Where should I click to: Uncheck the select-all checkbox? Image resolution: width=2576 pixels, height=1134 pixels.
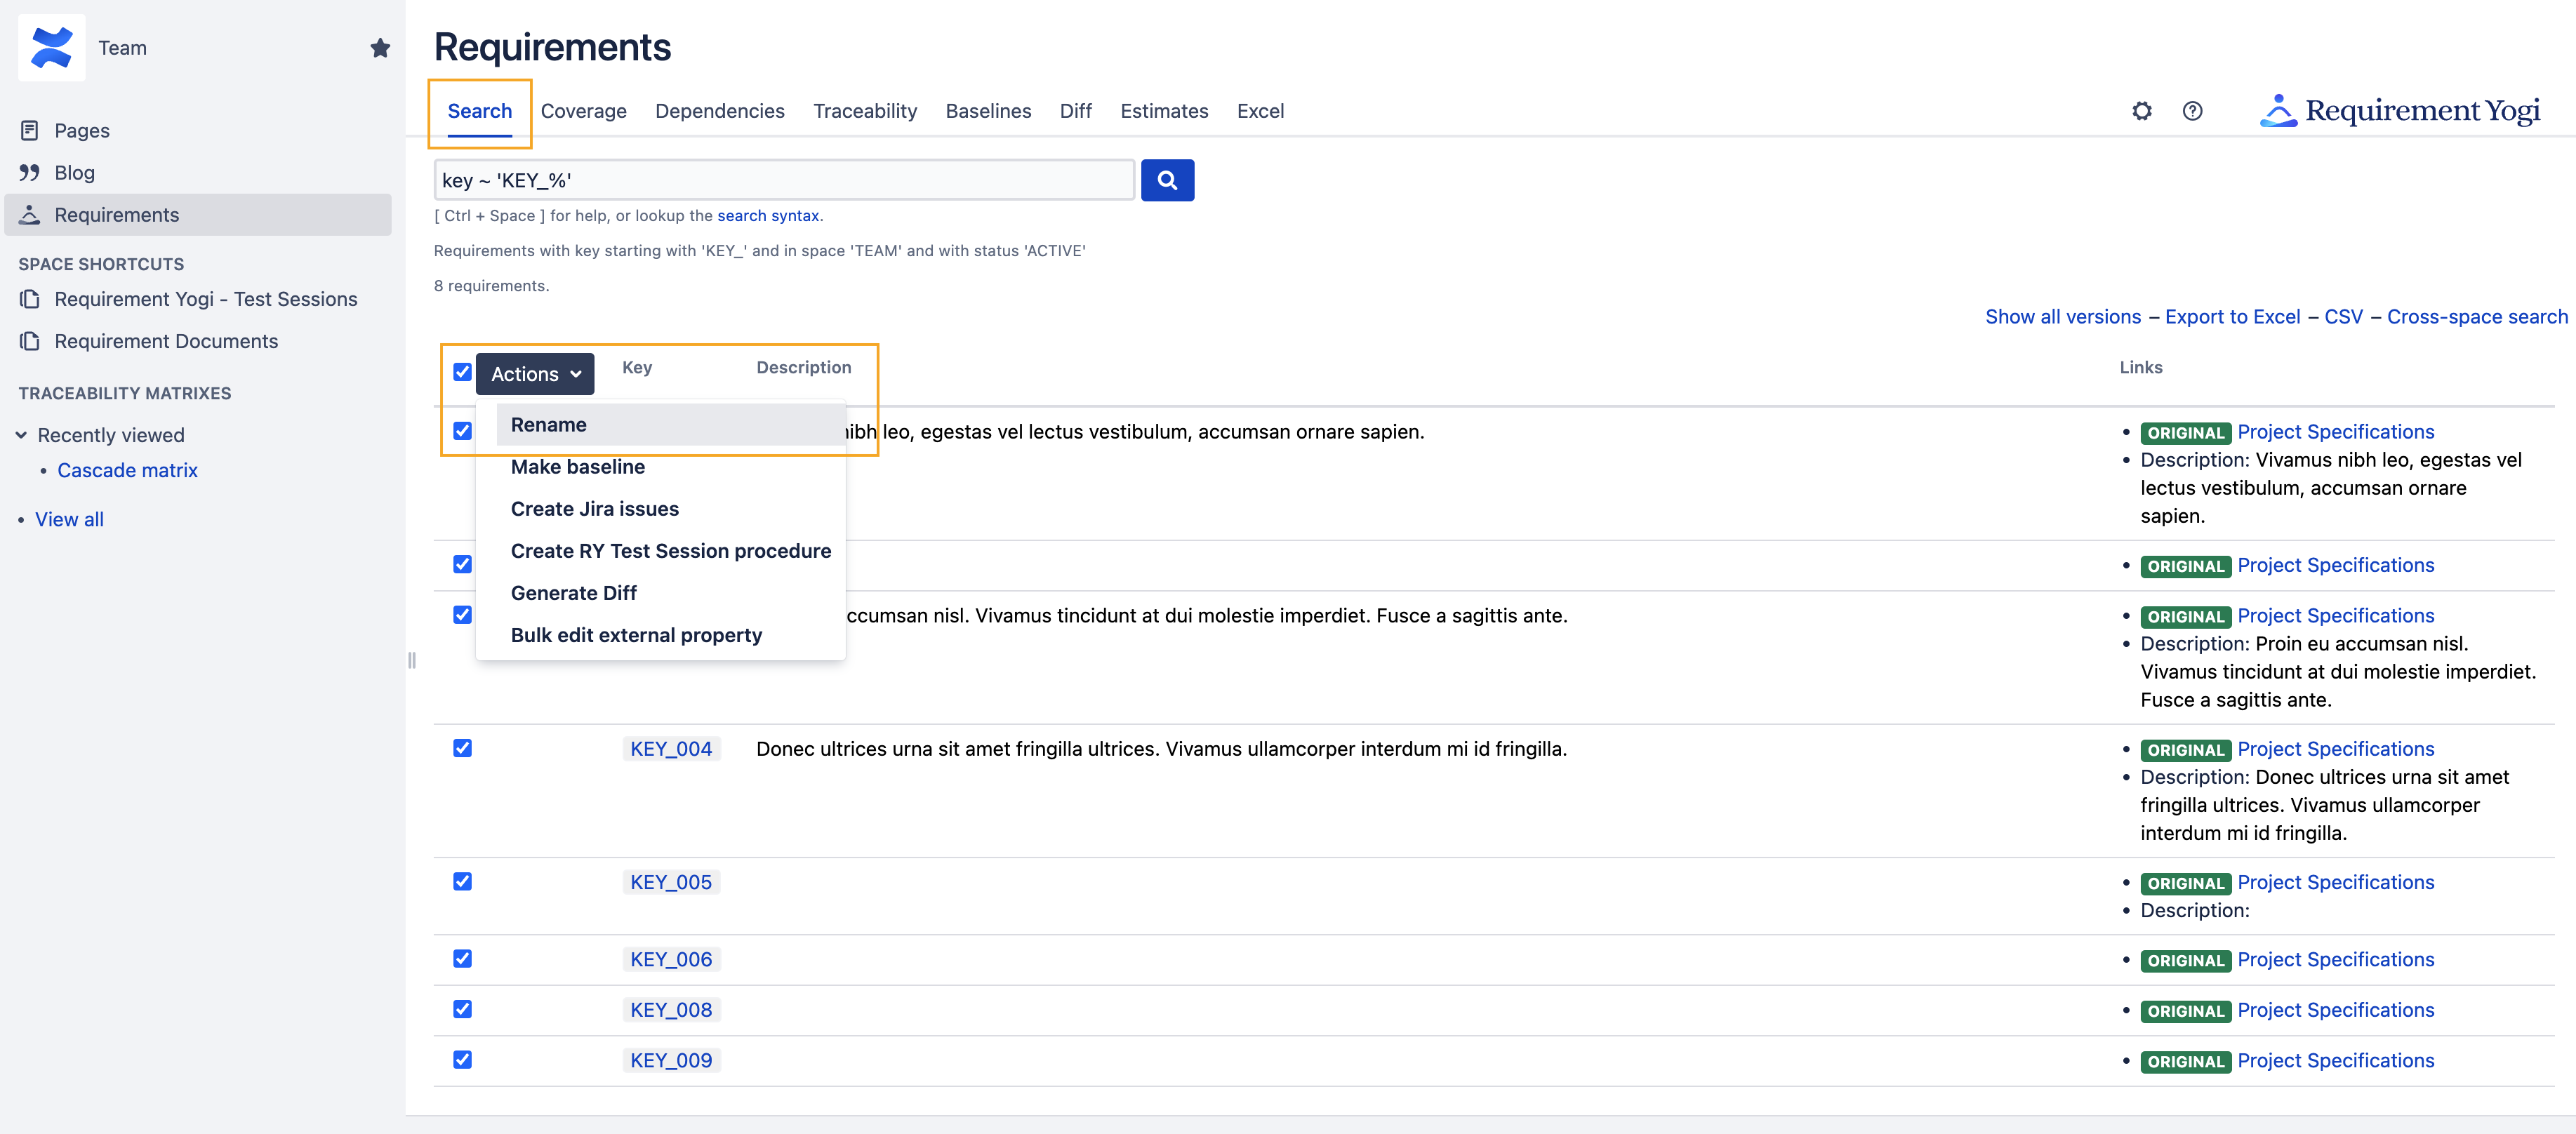click(462, 372)
